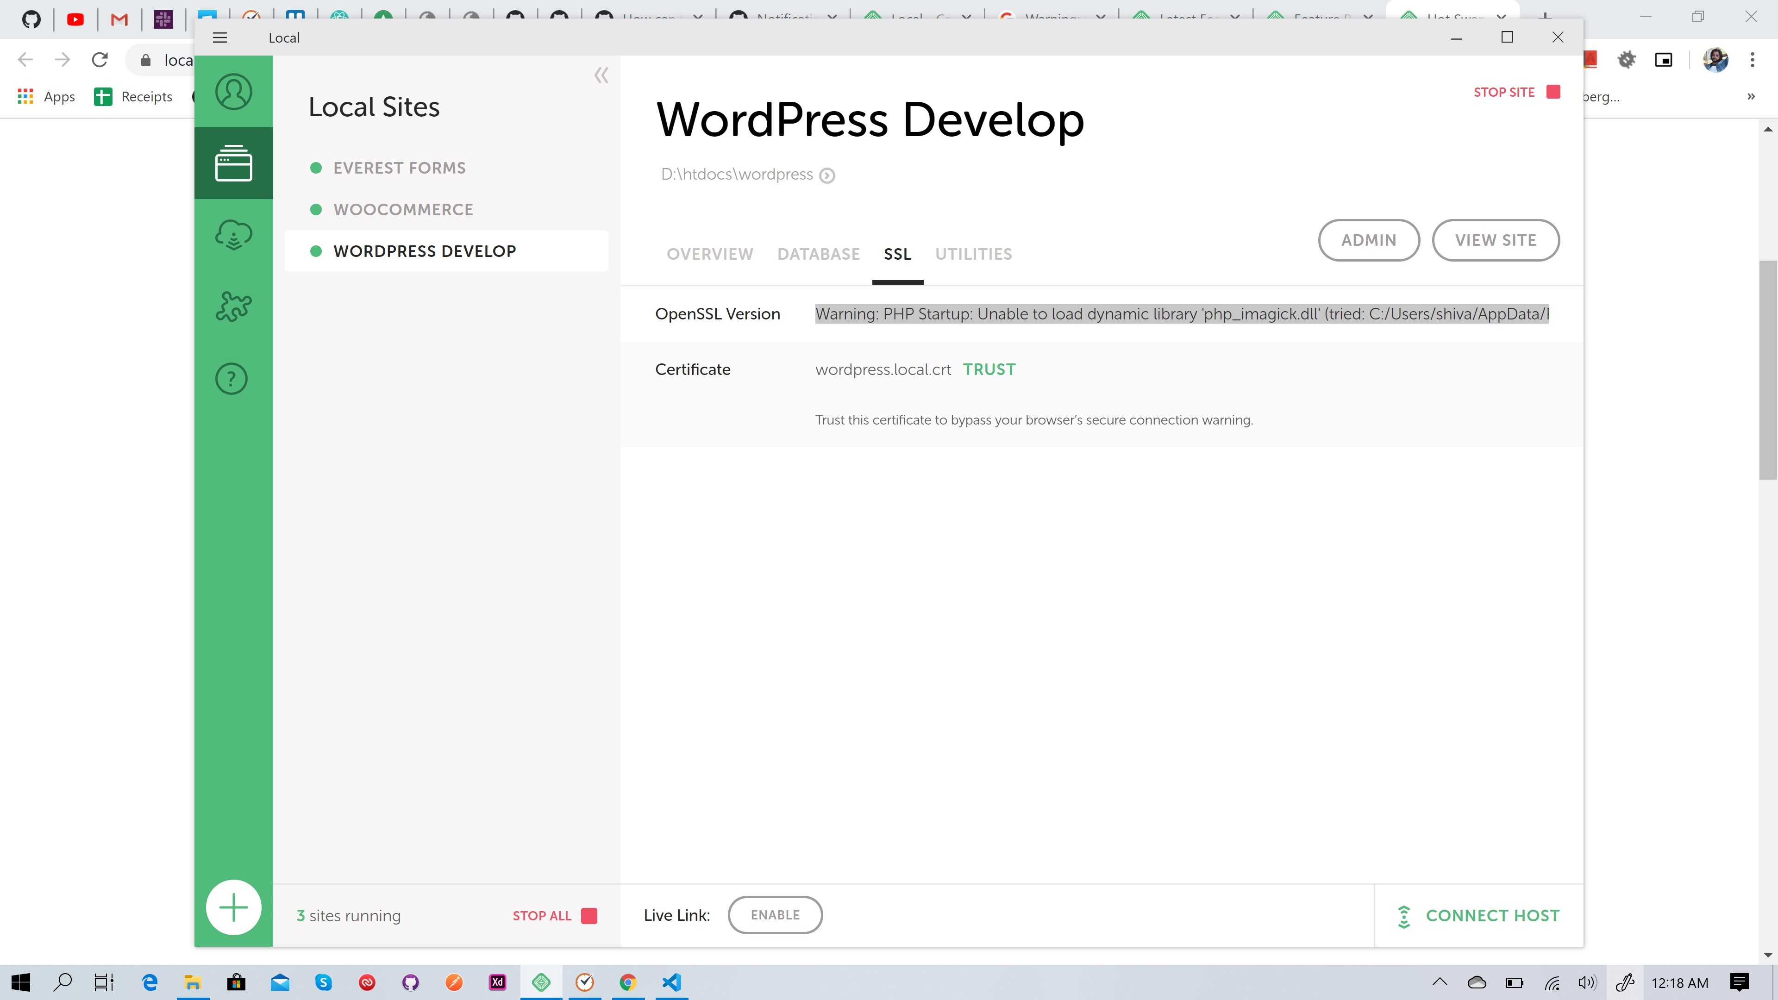Show hidden system tray icons
The image size is (1778, 1000).
pos(1440,982)
